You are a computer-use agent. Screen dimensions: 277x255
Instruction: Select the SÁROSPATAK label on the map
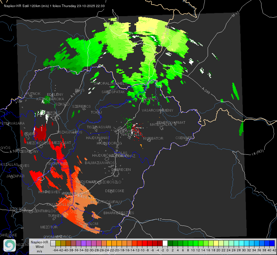[x=113, y=92]
